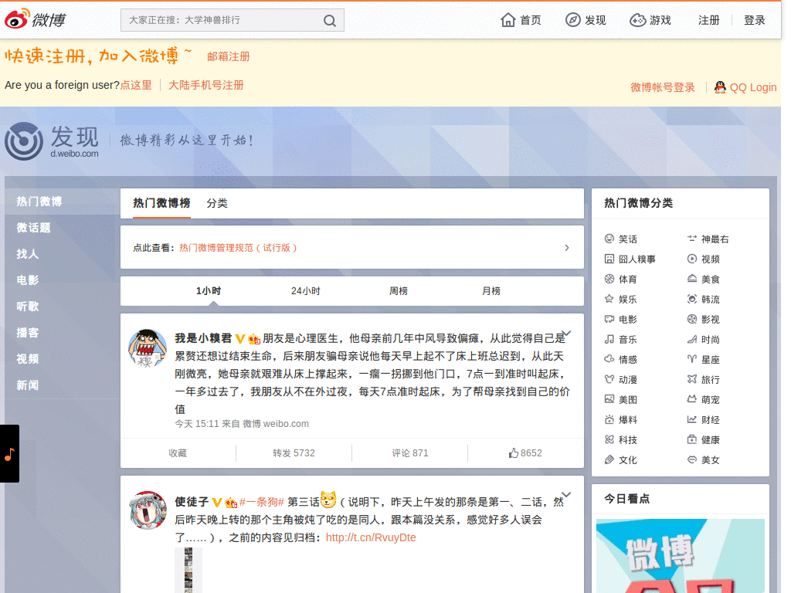This screenshot has height=593, width=791.
Task: Click the 今日看点 banner image
Action: 680,556
